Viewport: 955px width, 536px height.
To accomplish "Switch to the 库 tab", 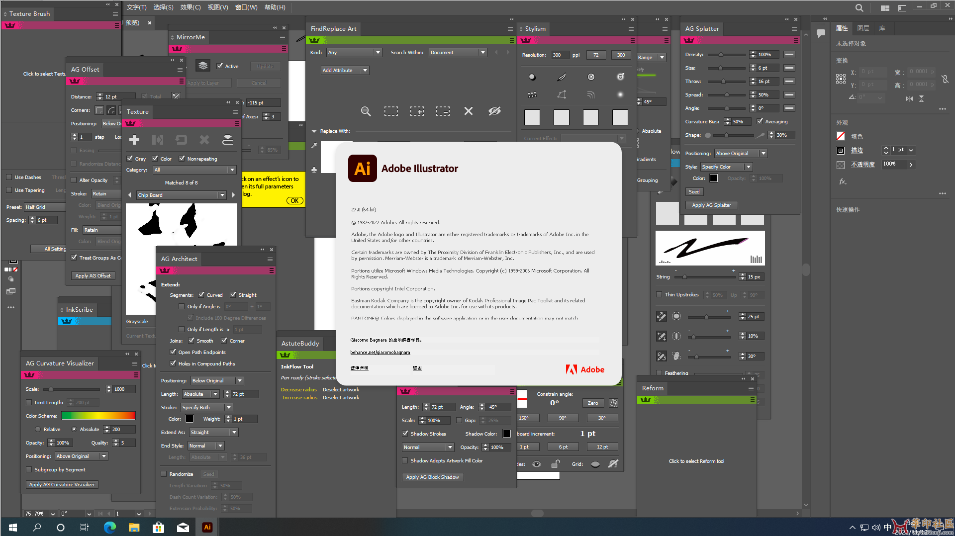I will tap(882, 28).
